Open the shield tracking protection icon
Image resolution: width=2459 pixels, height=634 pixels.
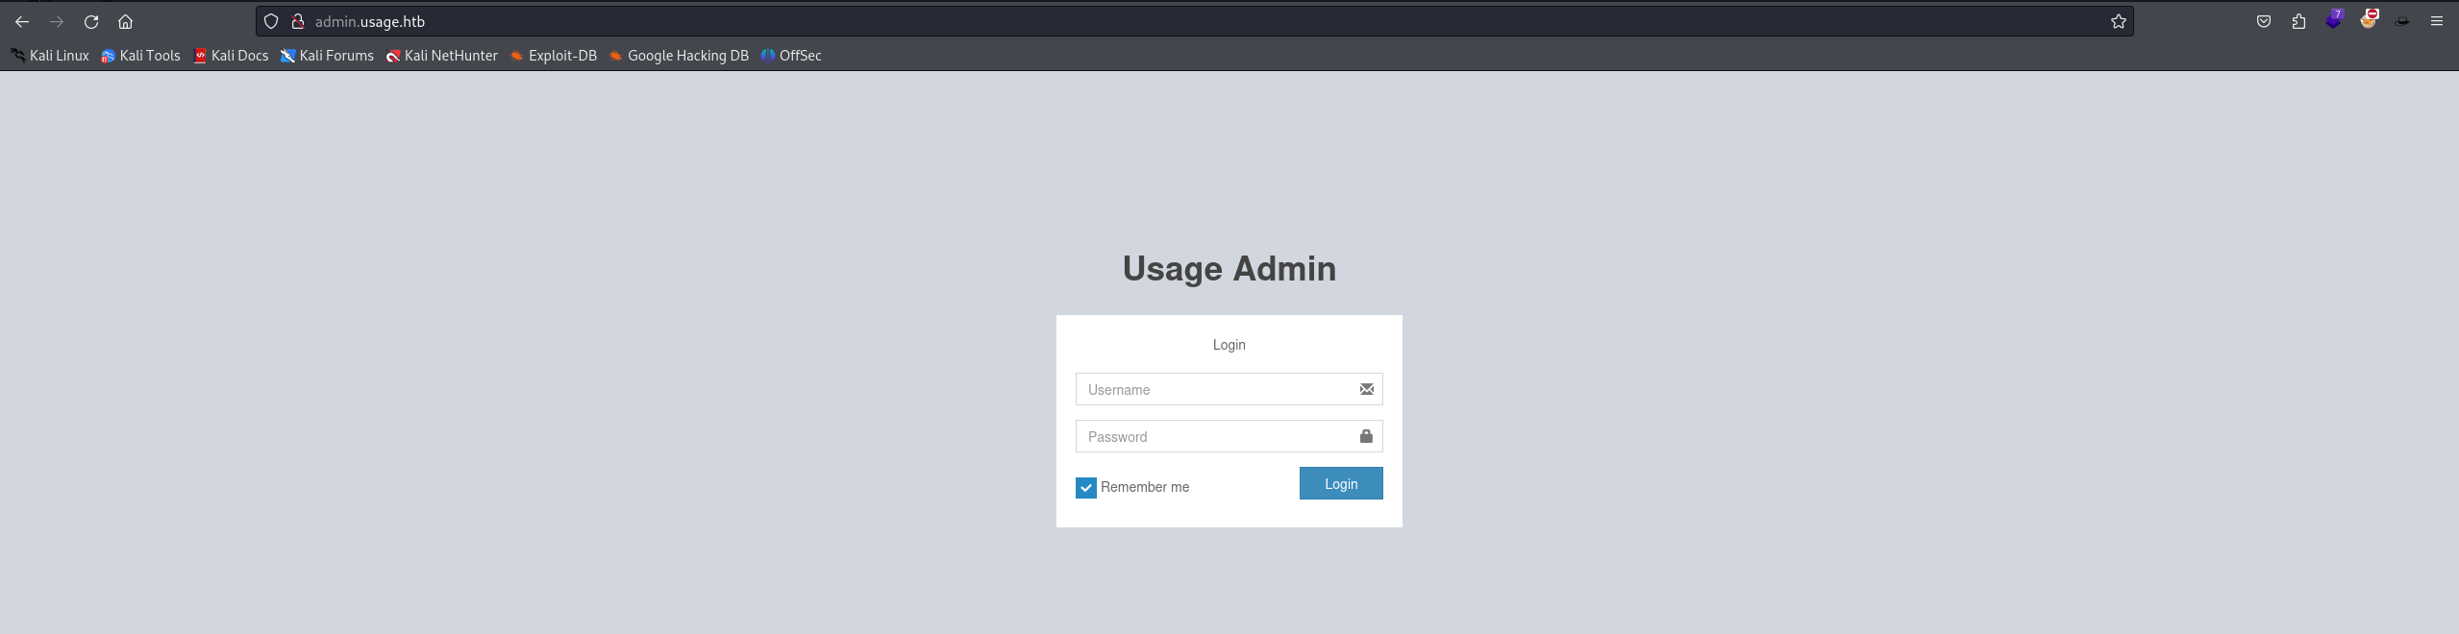[271, 21]
